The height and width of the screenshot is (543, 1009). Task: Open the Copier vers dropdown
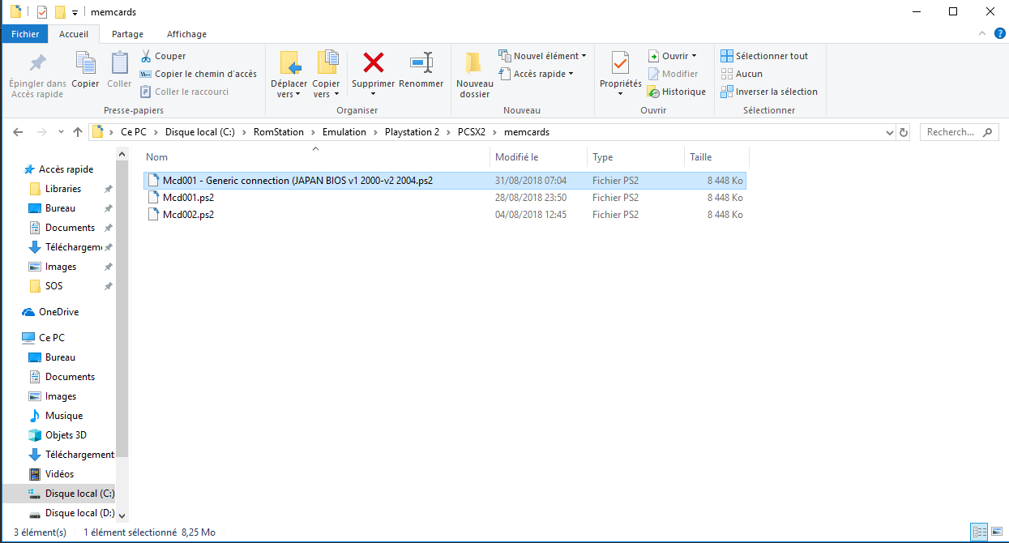click(326, 89)
